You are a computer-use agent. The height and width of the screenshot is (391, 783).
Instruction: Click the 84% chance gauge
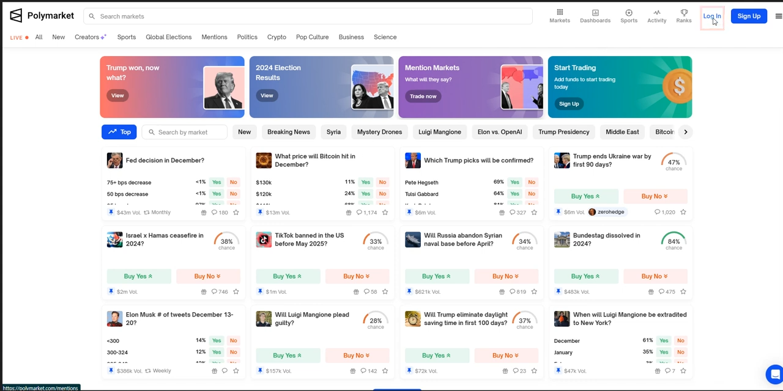click(674, 242)
